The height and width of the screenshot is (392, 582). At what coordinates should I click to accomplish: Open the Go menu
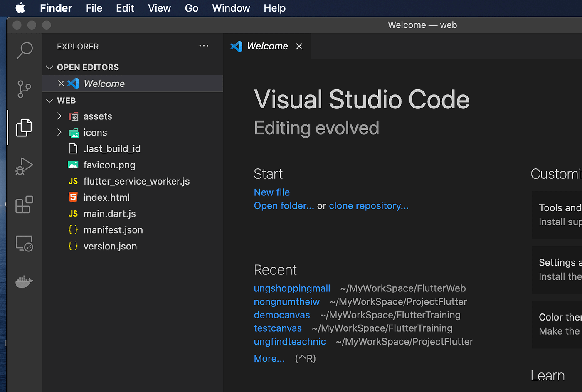point(192,8)
